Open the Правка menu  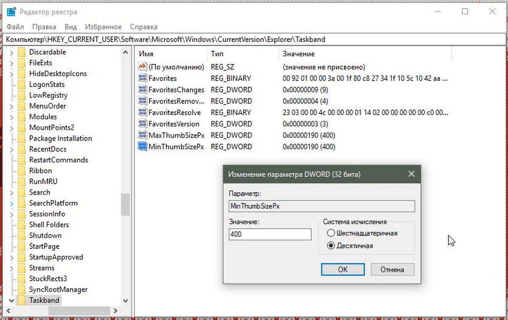pos(44,27)
